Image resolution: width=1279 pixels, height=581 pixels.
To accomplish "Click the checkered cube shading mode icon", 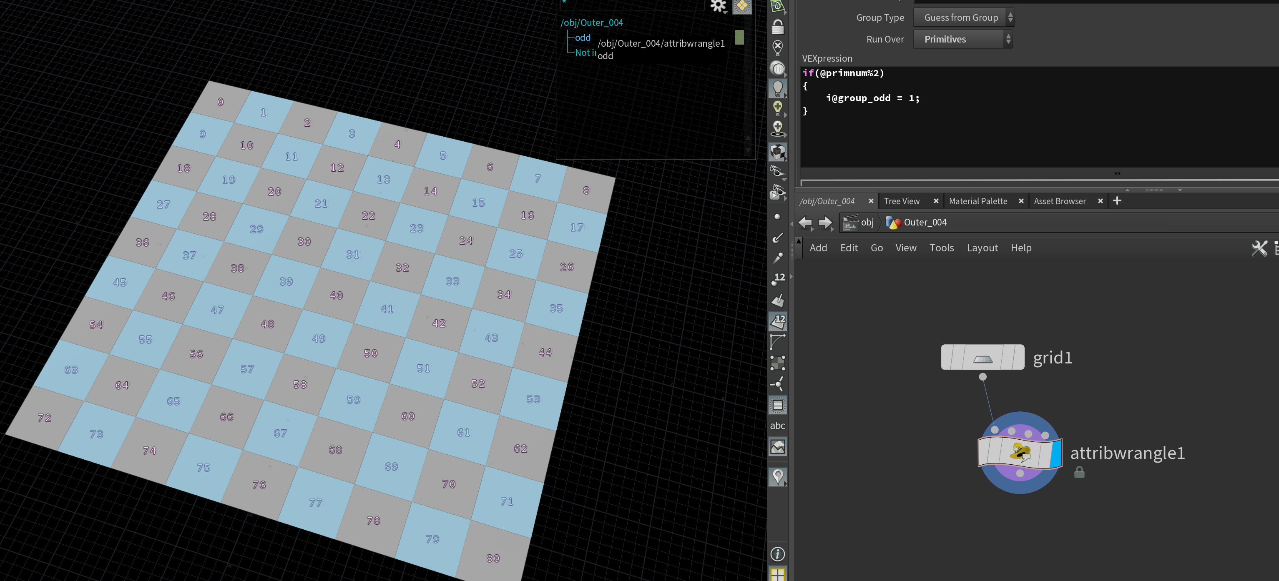I will pos(777,152).
